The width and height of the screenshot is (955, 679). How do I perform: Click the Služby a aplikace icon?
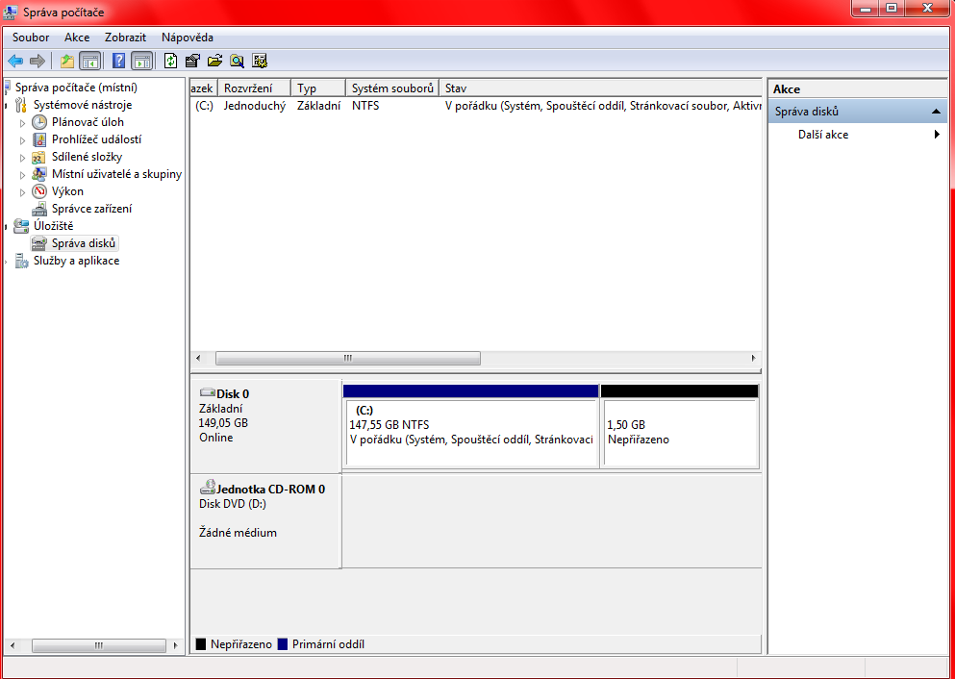(21, 261)
